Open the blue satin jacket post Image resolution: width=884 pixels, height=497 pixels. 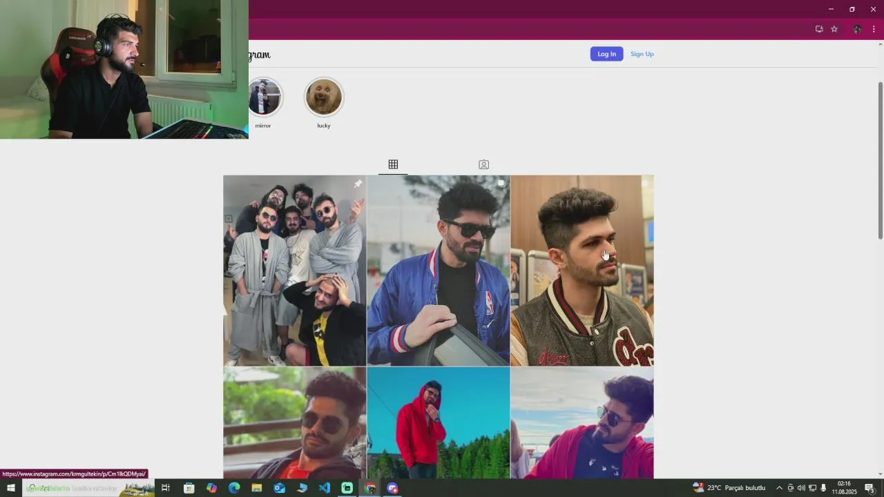pos(438,270)
